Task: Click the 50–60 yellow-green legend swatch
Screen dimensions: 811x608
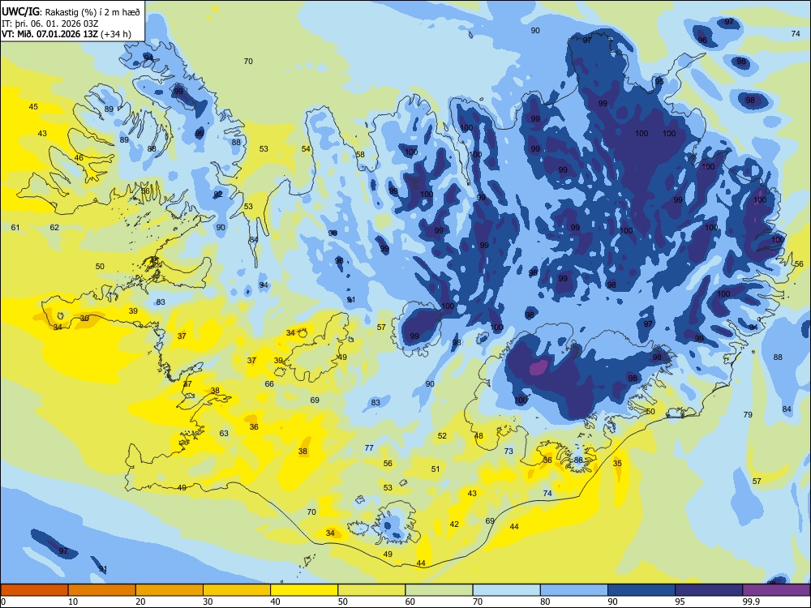Action: coord(371,590)
